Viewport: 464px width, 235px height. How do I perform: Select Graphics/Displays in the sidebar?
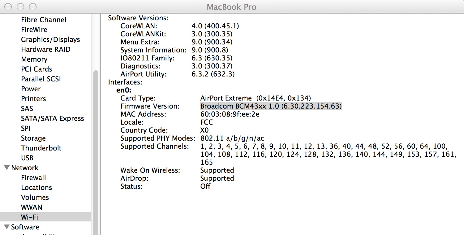(x=50, y=40)
